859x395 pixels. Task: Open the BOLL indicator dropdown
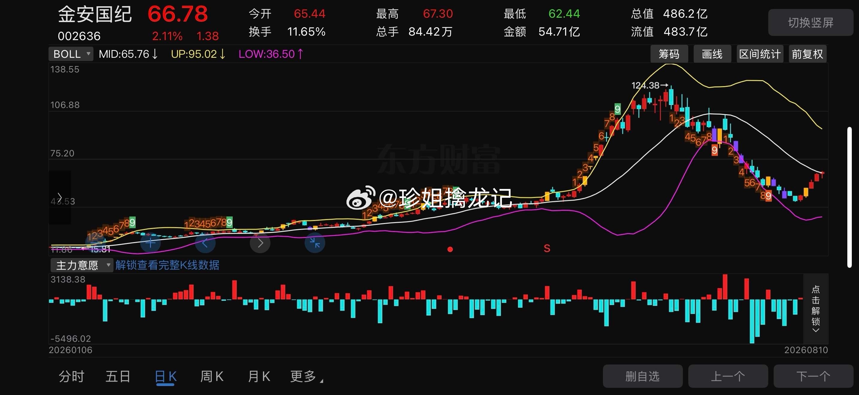click(71, 54)
